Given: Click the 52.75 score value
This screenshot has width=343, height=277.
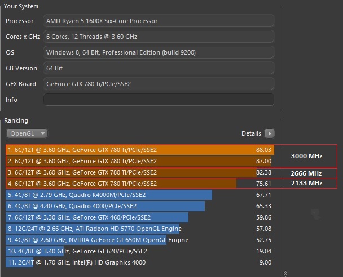Looking at the screenshot, I should click(263, 240).
